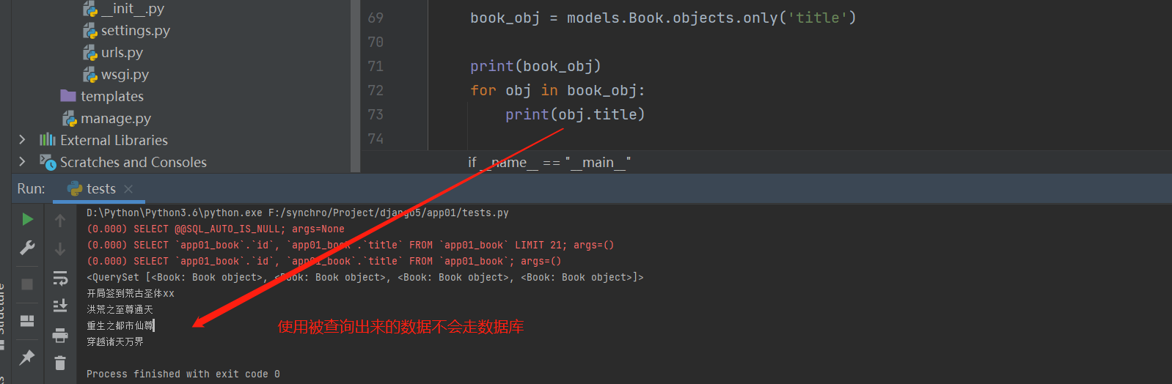Click output line 洪荒之至尊通天
Screen dimensions: 1172x384
click(x=120, y=309)
